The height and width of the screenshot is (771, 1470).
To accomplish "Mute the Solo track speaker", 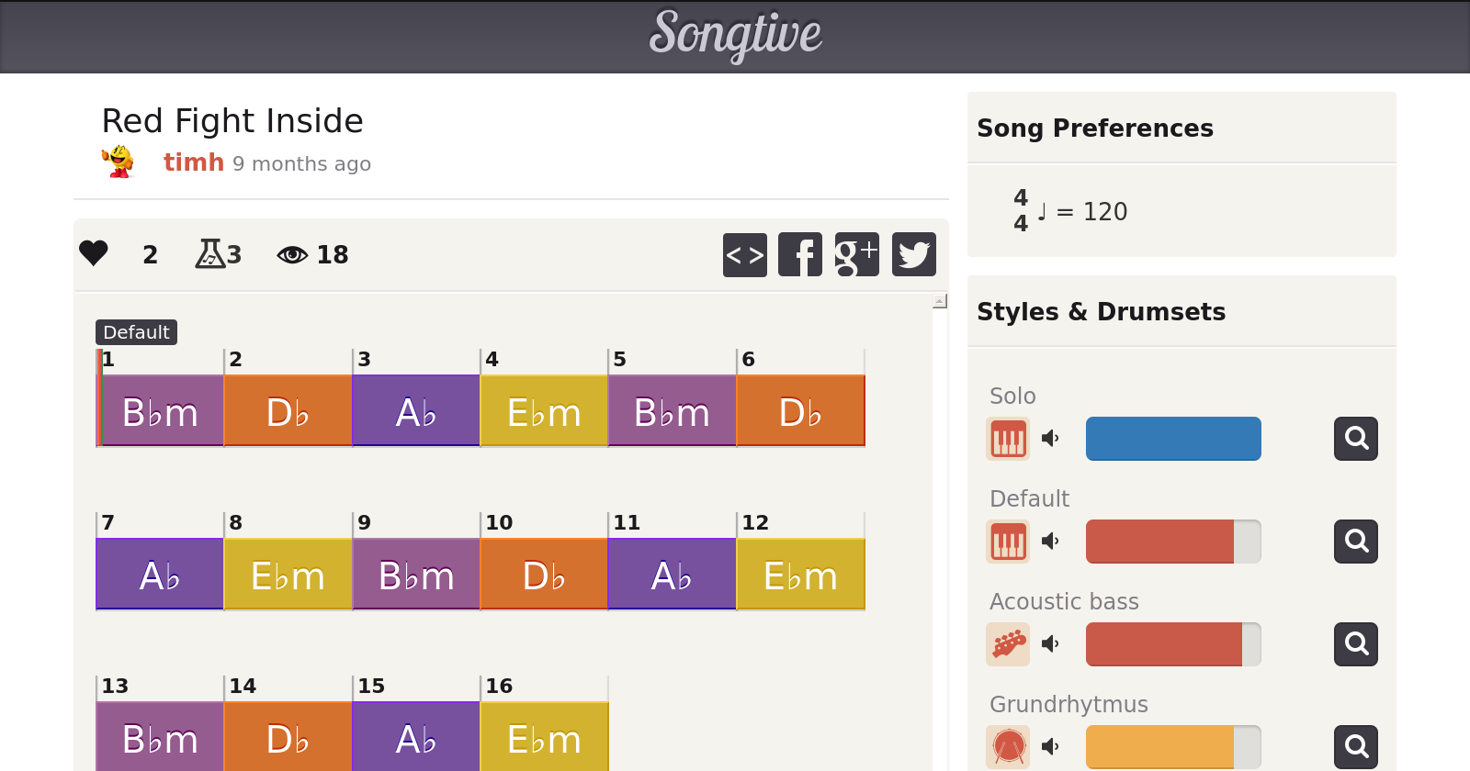I will coord(1050,439).
